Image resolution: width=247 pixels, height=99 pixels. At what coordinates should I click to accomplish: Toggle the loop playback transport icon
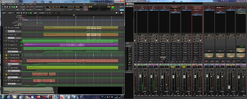coord(12,7)
